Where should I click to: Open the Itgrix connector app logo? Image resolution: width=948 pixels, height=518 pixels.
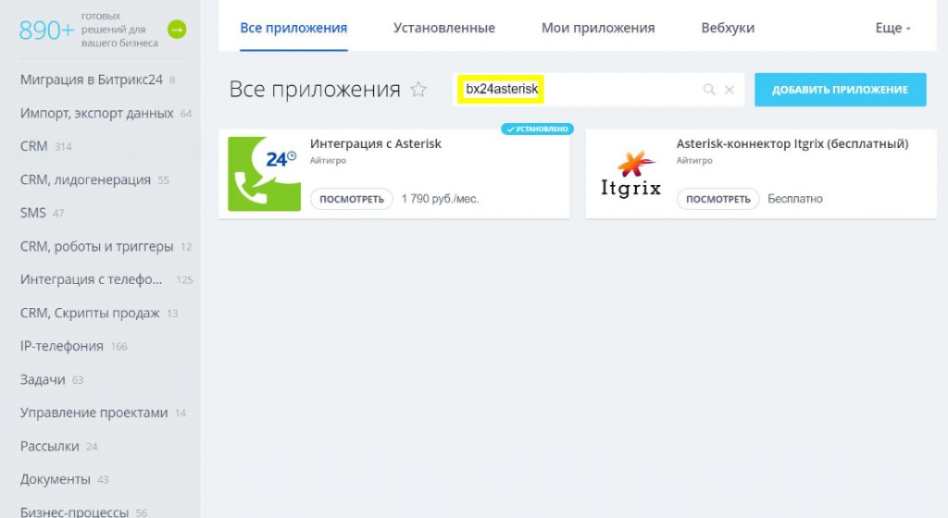[x=630, y=174]
